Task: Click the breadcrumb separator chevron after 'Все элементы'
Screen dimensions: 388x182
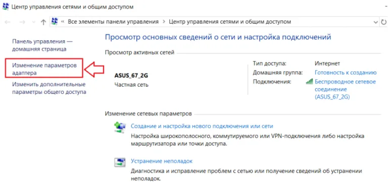Action: tap(164, 22)
